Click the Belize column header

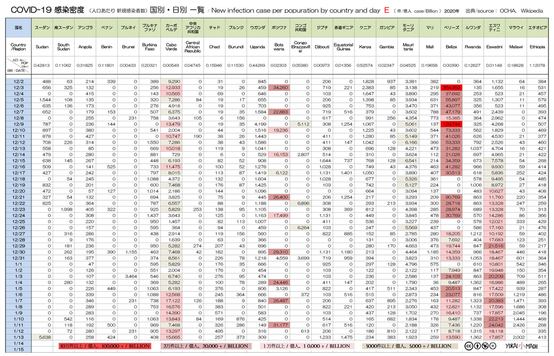click(x=451, y=47)
